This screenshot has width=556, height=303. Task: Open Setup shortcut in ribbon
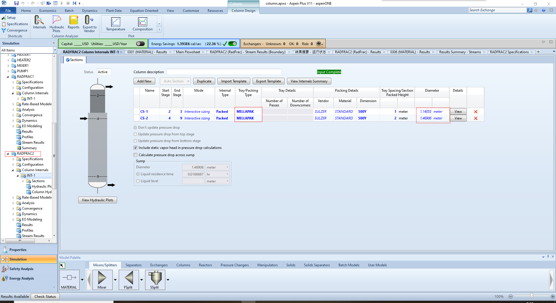pyautogui.click(x=9, y=18)
